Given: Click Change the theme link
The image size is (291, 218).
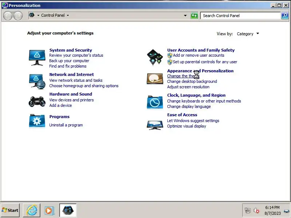Looking at the screenshot, I should (183, 76).
